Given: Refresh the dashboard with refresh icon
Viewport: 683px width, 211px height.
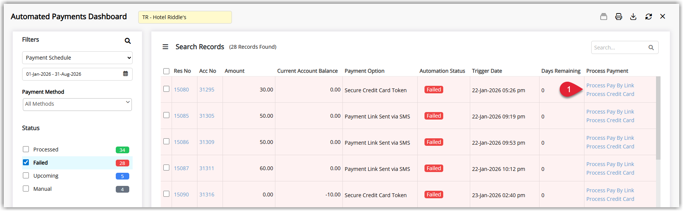Looking at the screenshot, I should click(x=649, y=16).
